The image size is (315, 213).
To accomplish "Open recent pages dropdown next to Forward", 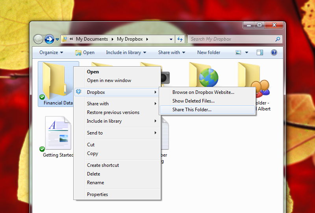I will pyautogui.click(x=57, y=39).
